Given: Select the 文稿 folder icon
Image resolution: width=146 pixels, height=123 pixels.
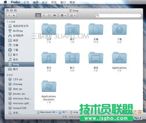Looking at the screenshot, I should (x=96, y=29).
